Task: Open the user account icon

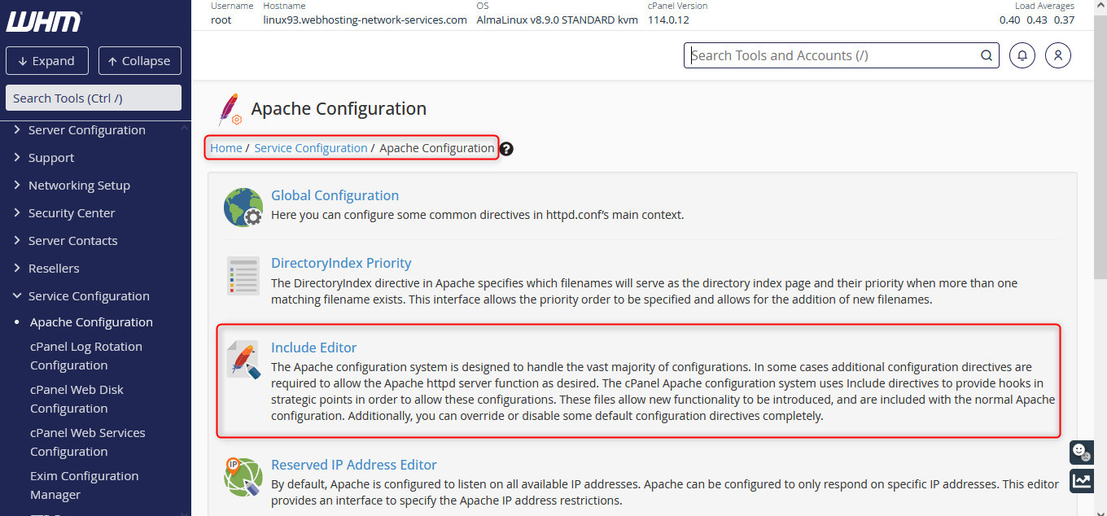Action: [x=1057, y=55]
